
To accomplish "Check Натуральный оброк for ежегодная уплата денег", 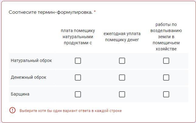I will [x=122, y=61].
